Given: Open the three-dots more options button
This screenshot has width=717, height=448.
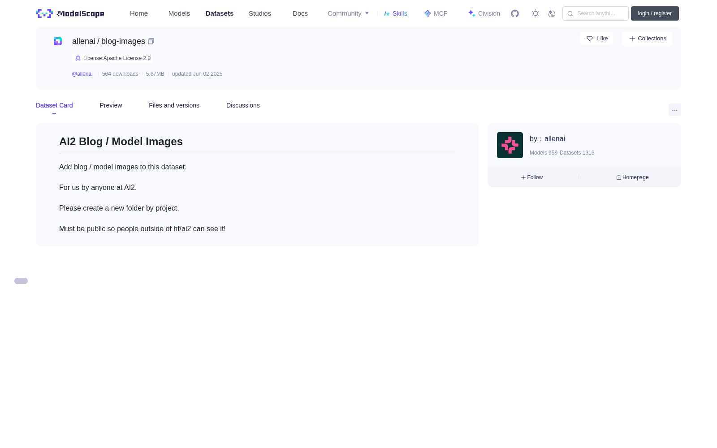Looking at the screenshot, I should point(675,110).
